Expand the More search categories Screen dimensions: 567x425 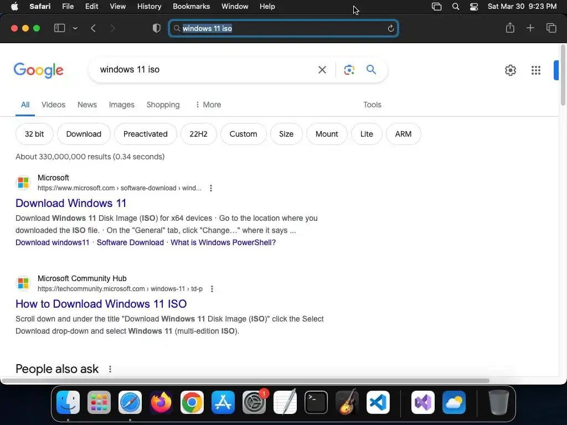[x=208, y=105]
